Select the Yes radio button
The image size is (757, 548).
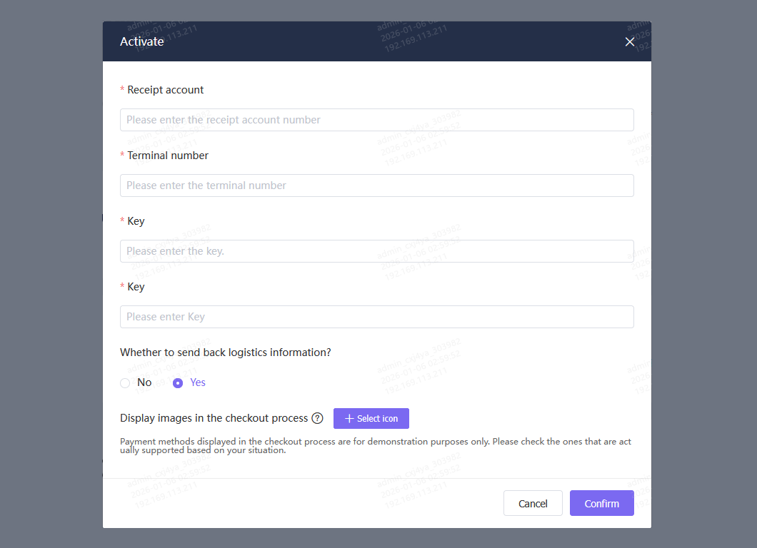click(178, 383)
